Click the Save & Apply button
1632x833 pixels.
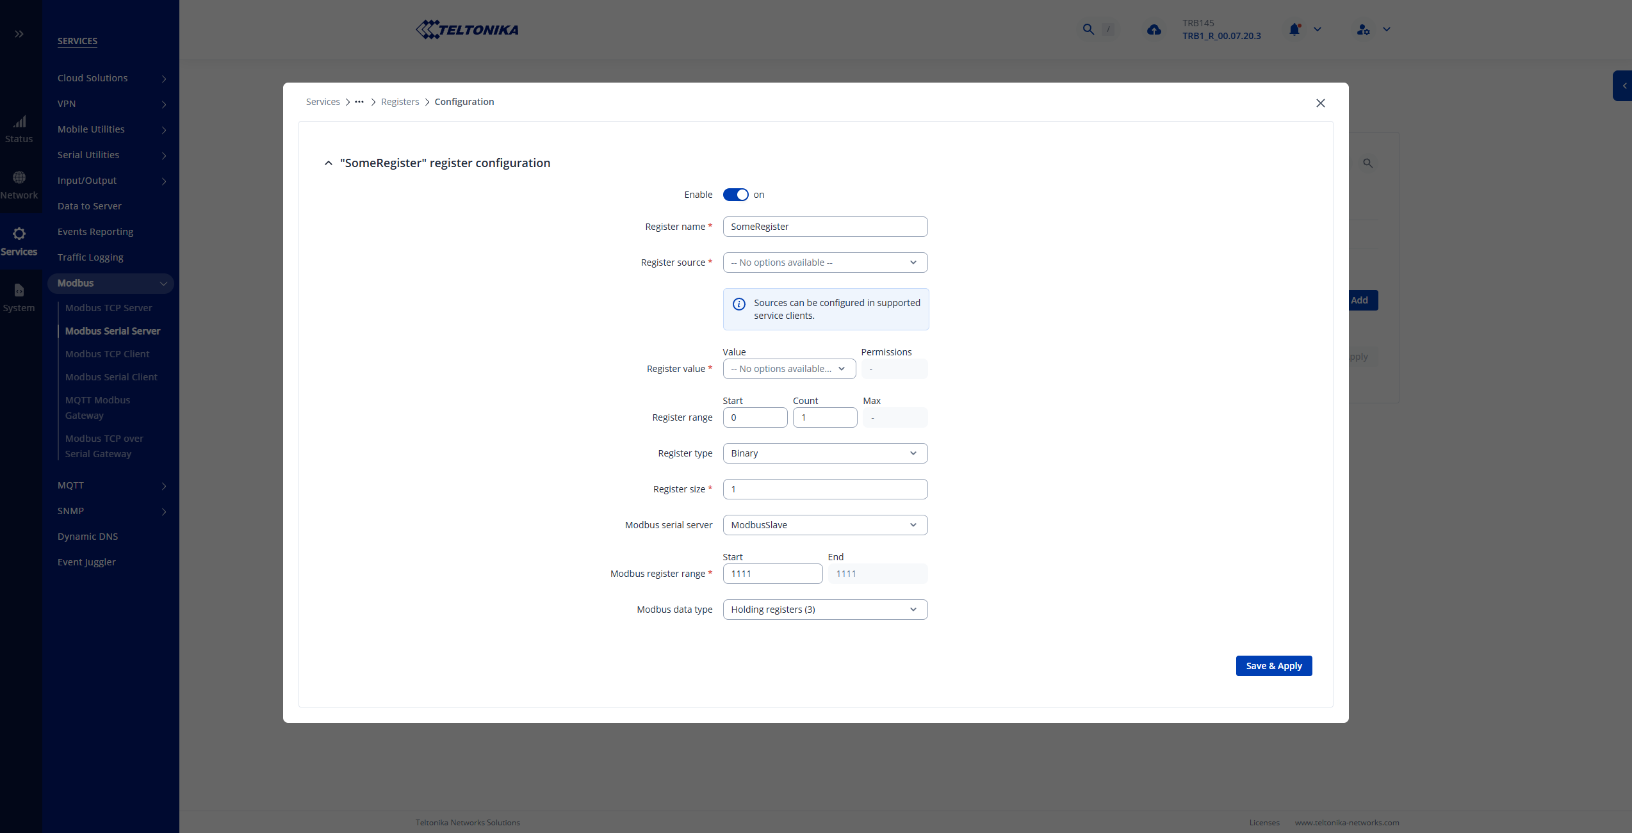1273,666
